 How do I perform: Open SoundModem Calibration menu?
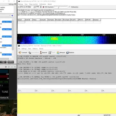[x=43, y=4]
